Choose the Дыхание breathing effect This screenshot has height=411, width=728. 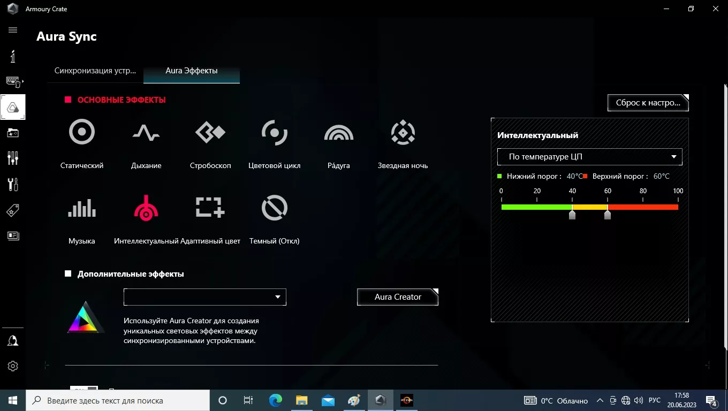[146, 144]
